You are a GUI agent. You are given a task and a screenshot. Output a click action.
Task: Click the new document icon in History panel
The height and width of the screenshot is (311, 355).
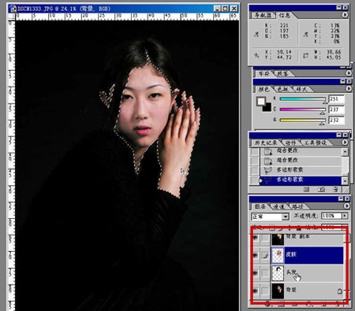click(306, 189)
